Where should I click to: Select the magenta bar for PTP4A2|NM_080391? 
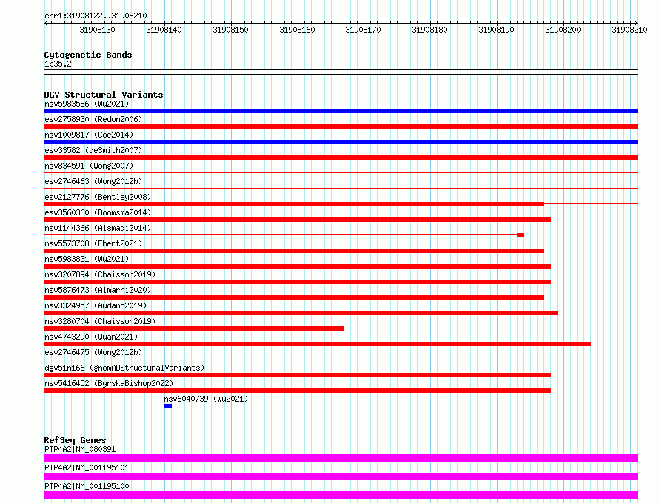click(x=341, y=458)
